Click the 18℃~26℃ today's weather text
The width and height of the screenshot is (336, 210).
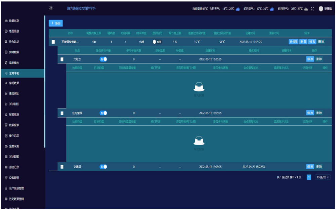click(x=228, y=9)
